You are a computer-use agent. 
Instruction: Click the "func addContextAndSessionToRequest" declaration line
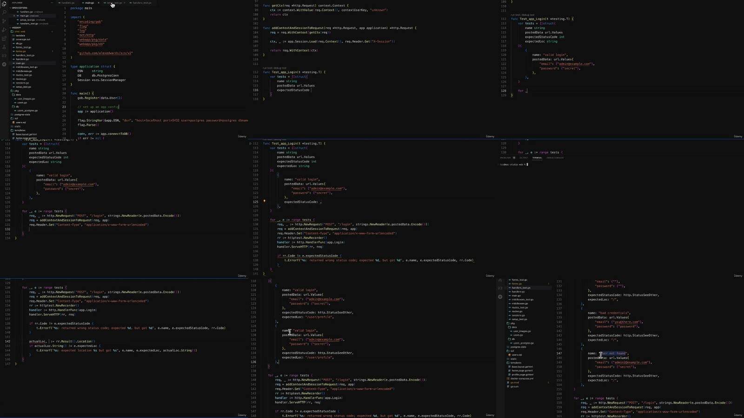pyautogui.click(x=340, y=28)
